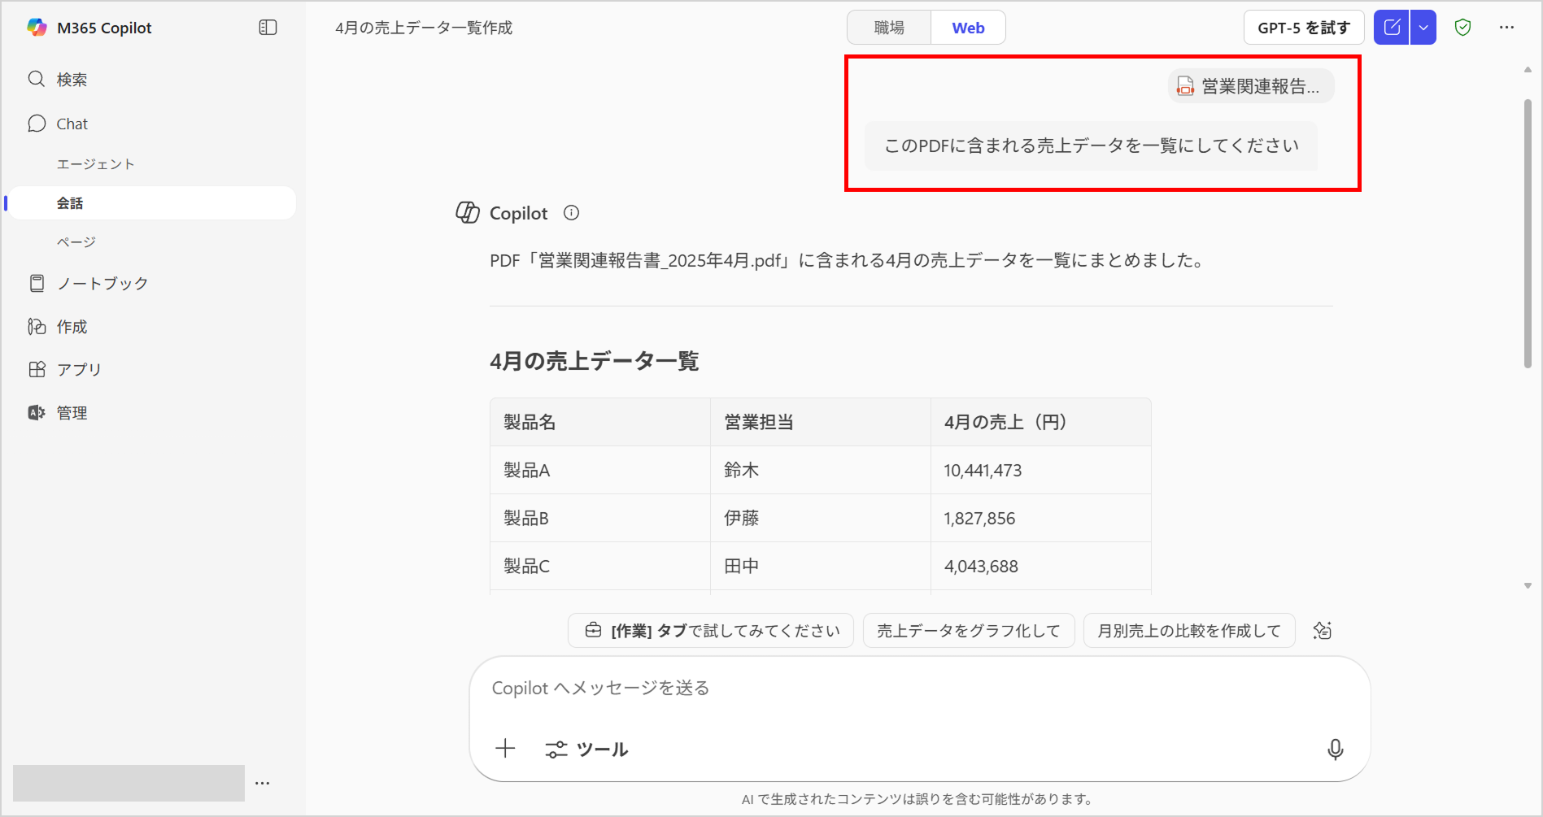Choose suggestion 売上データをグラフ化して

pos(968,631)
